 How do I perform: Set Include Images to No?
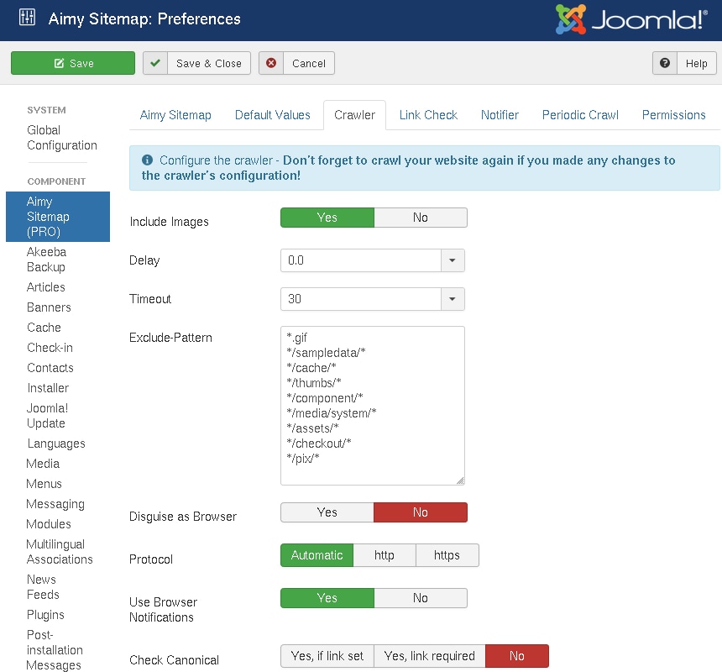click(420, 218)
